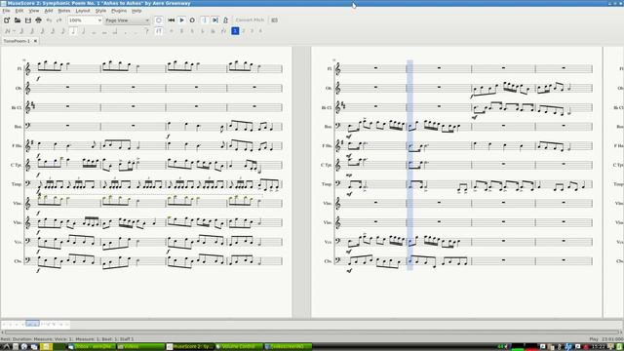The width and height of the screenshot is (624, 351).
Task: Open the Notes menu
Action: [64, 11]
